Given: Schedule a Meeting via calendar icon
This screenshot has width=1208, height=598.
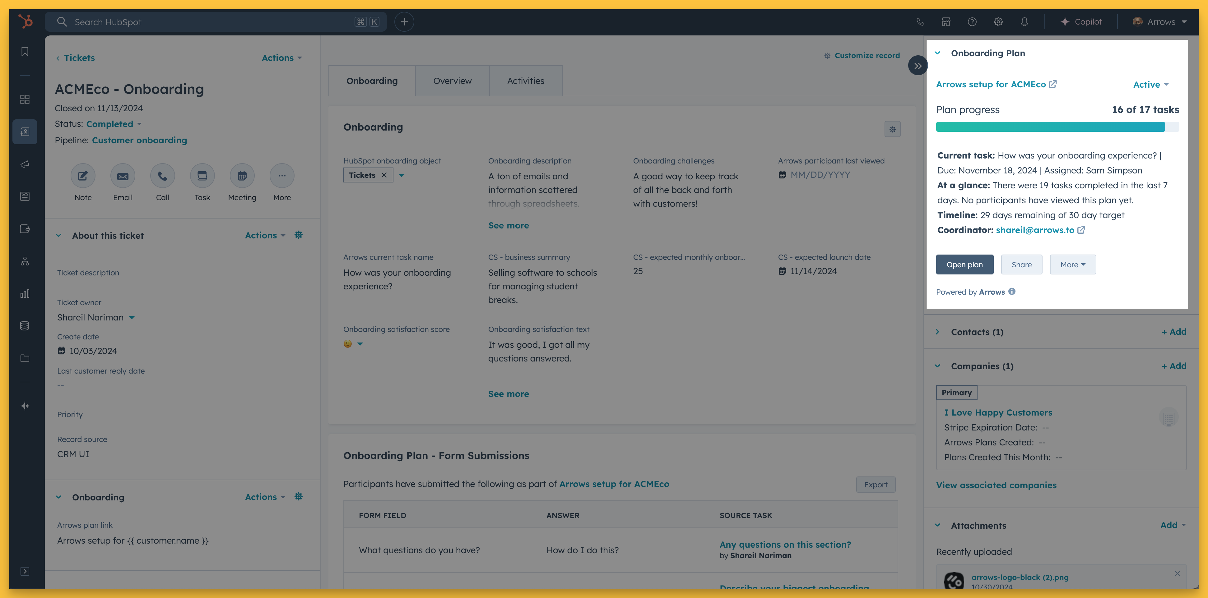Looking at the screenshot, I should point(242,176).
